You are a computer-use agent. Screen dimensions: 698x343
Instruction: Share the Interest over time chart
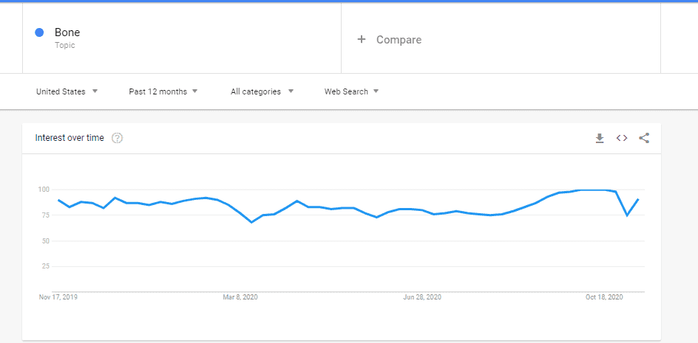tap(644, 138)
